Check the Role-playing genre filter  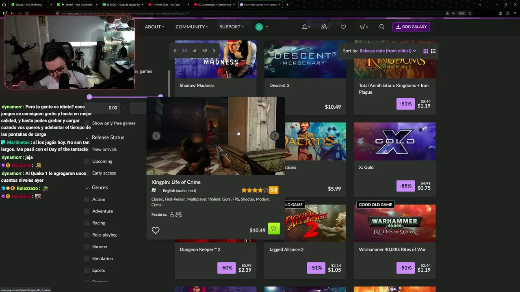pos(87,235)
